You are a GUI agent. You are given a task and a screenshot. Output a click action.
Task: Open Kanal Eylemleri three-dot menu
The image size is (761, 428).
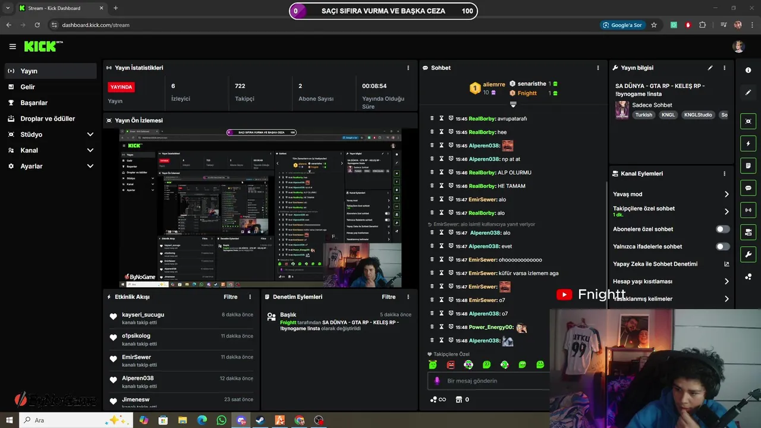(x=724, y=174)
